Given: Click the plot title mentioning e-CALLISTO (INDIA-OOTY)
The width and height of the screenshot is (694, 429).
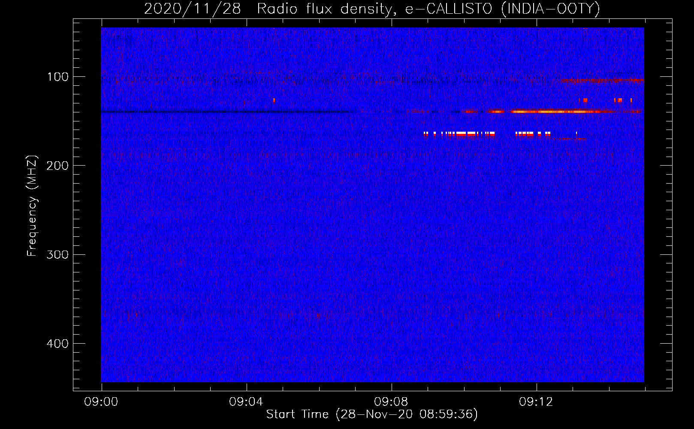Looking at the screenshot, I should pos(372,9).
